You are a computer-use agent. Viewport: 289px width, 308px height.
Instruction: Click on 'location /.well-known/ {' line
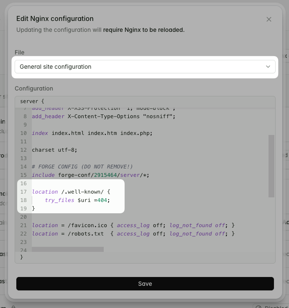click(x=71, y=192)
